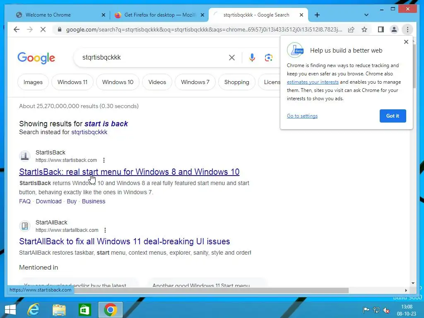
Task: Open the Action Center flag tray icon
Action: [x=366, y=310]
